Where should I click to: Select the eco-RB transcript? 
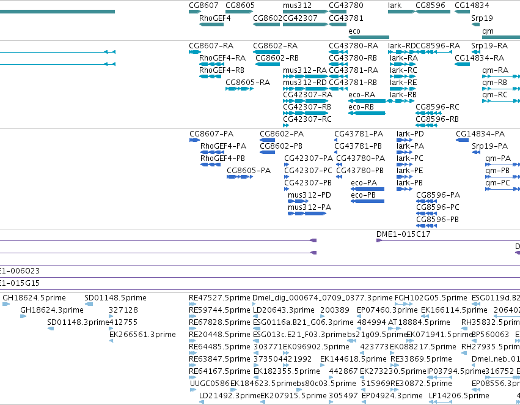(367, 113)
